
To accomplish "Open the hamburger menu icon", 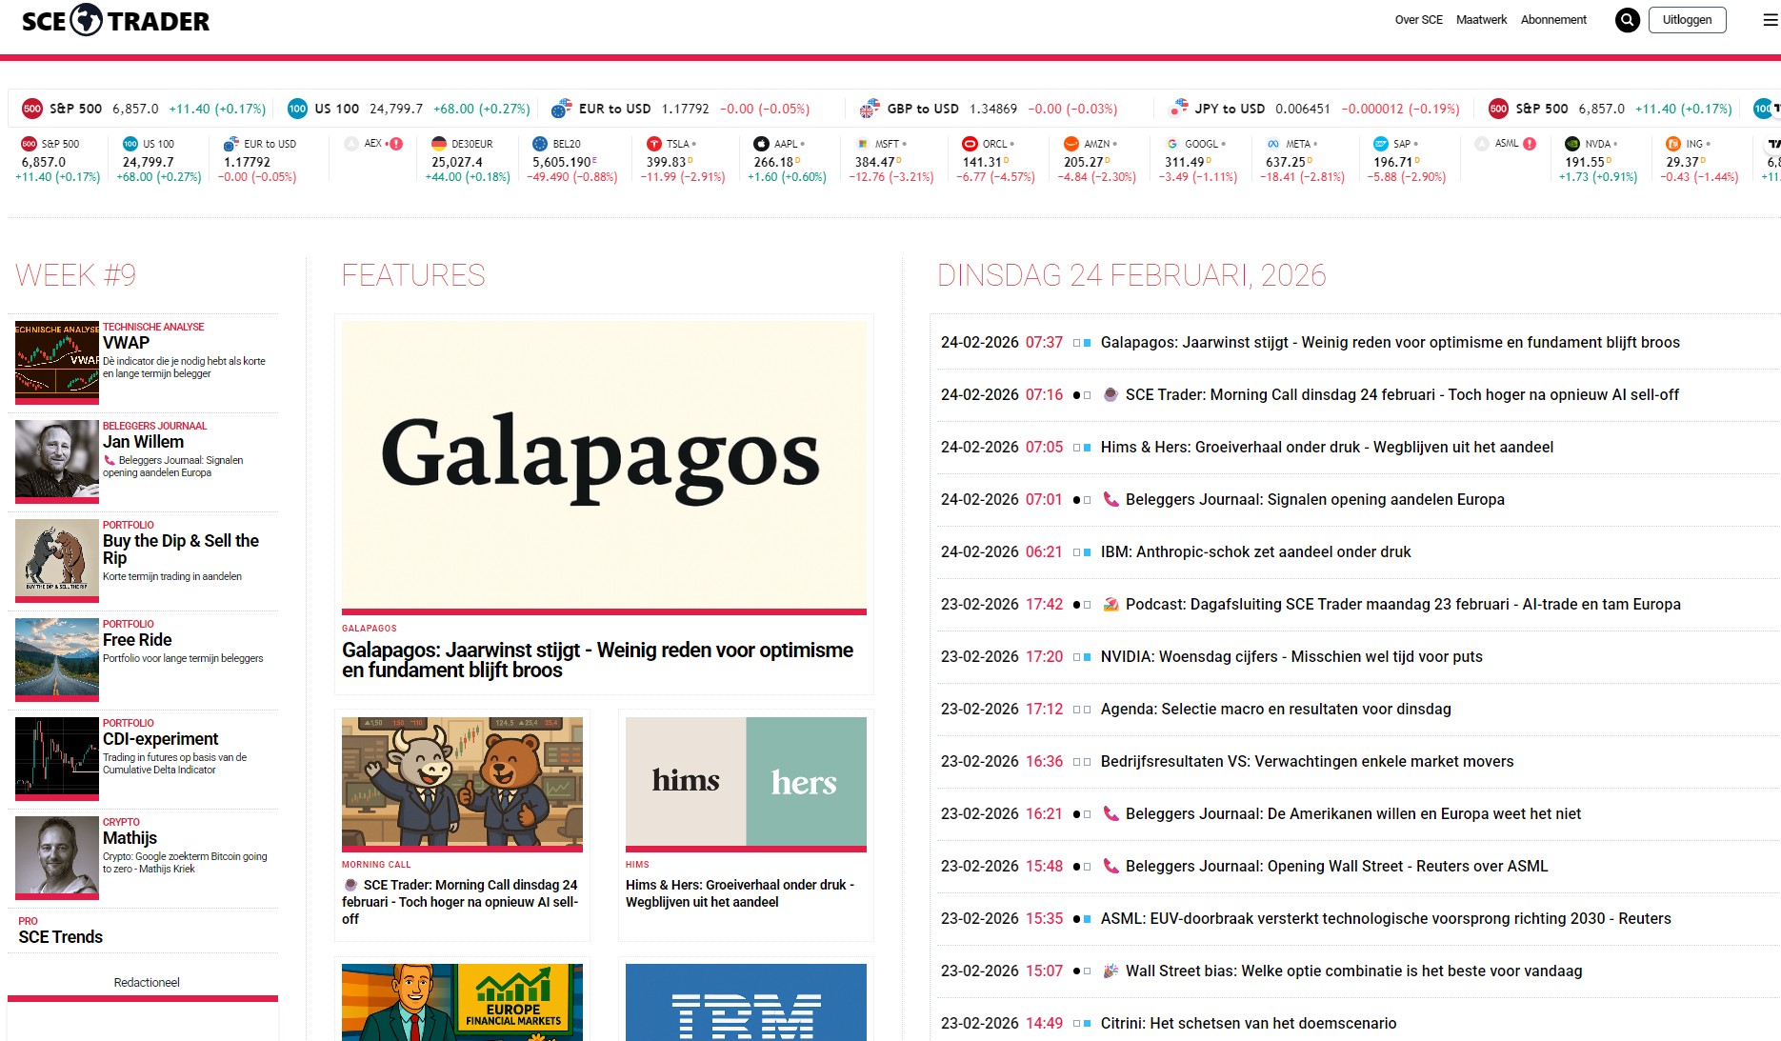I will 1771,20.
